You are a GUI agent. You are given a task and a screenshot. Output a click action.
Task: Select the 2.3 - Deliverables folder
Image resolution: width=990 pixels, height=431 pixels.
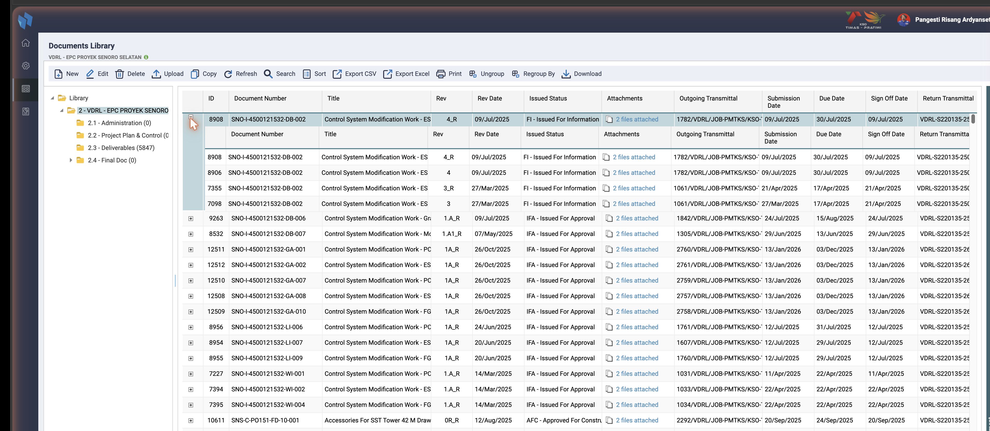coord(121,148)
